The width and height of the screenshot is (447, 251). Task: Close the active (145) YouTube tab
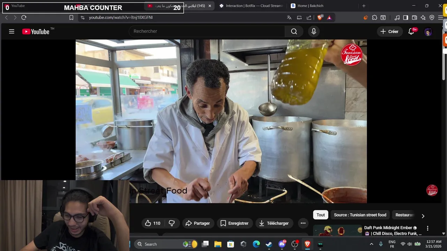click(210, 6)
